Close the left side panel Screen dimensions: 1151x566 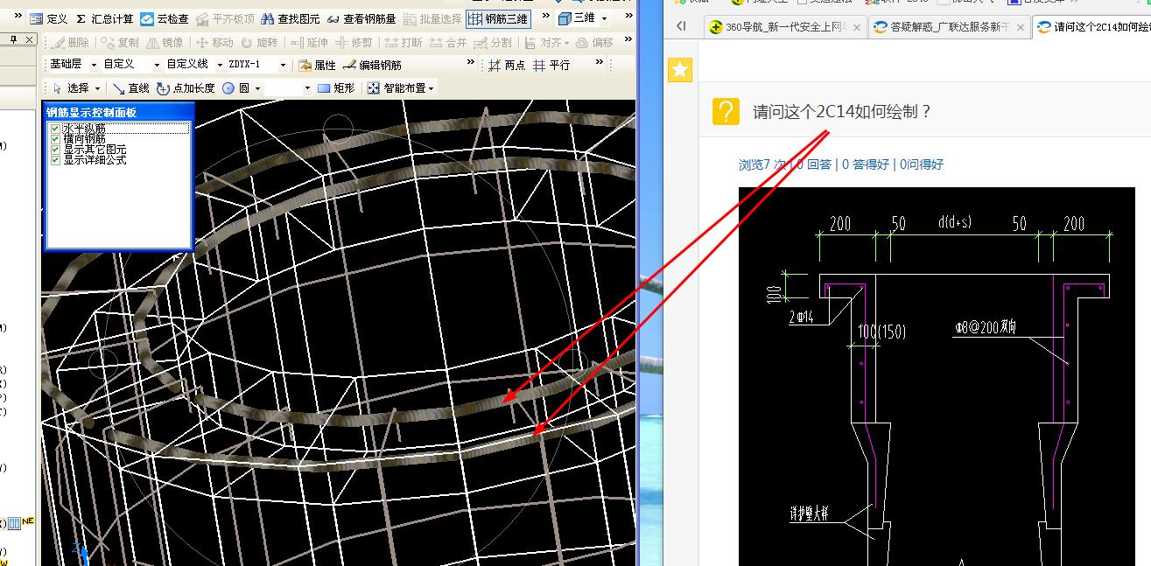[x=30, y=40]
